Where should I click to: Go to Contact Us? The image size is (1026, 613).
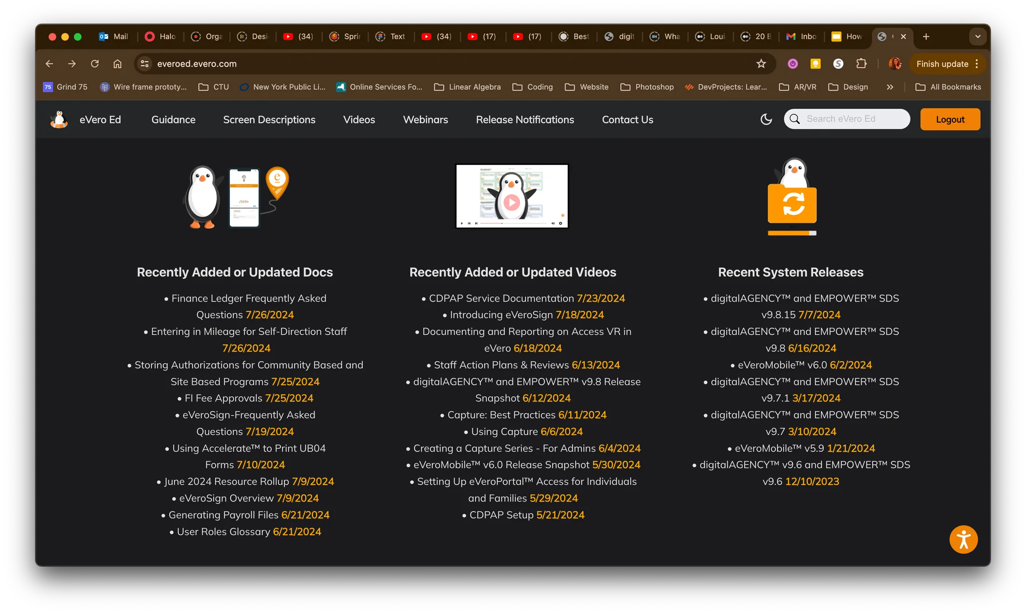(627, 119)
